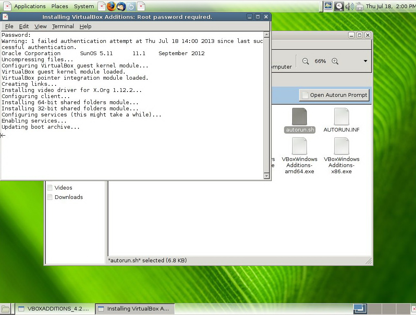Viewport: 416px width, 315px height.
Task: Select VBoxWindowsAdditions-x86.exe file icon
Action: (342, 146)
